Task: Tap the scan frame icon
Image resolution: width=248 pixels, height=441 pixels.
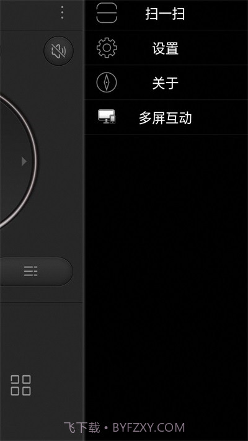Action: pyautogui.click(x=107, y=12)
